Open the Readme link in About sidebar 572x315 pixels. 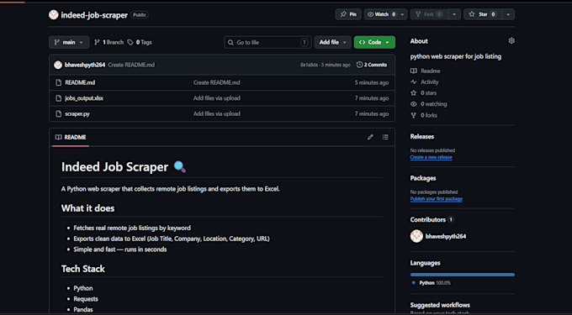426,71
